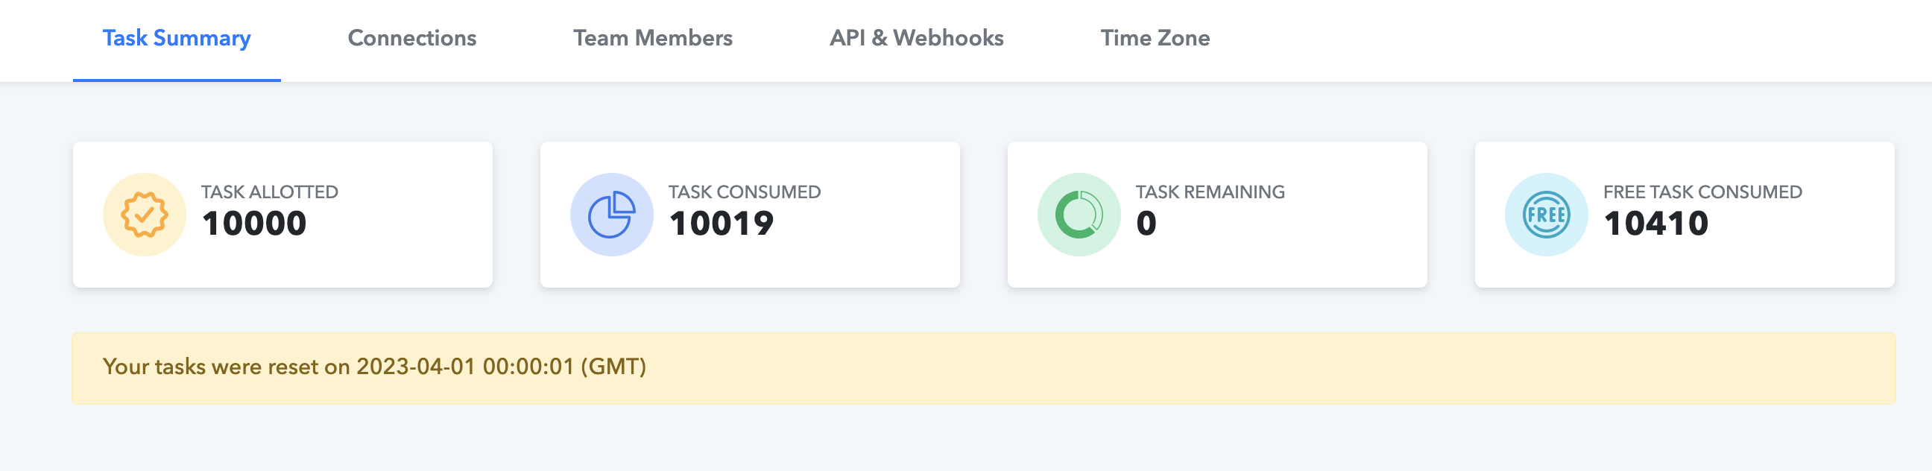This screenshot has width=1932, height=471.
Task: Click the 10410 free task count
Action: [x=1655, y=224]
